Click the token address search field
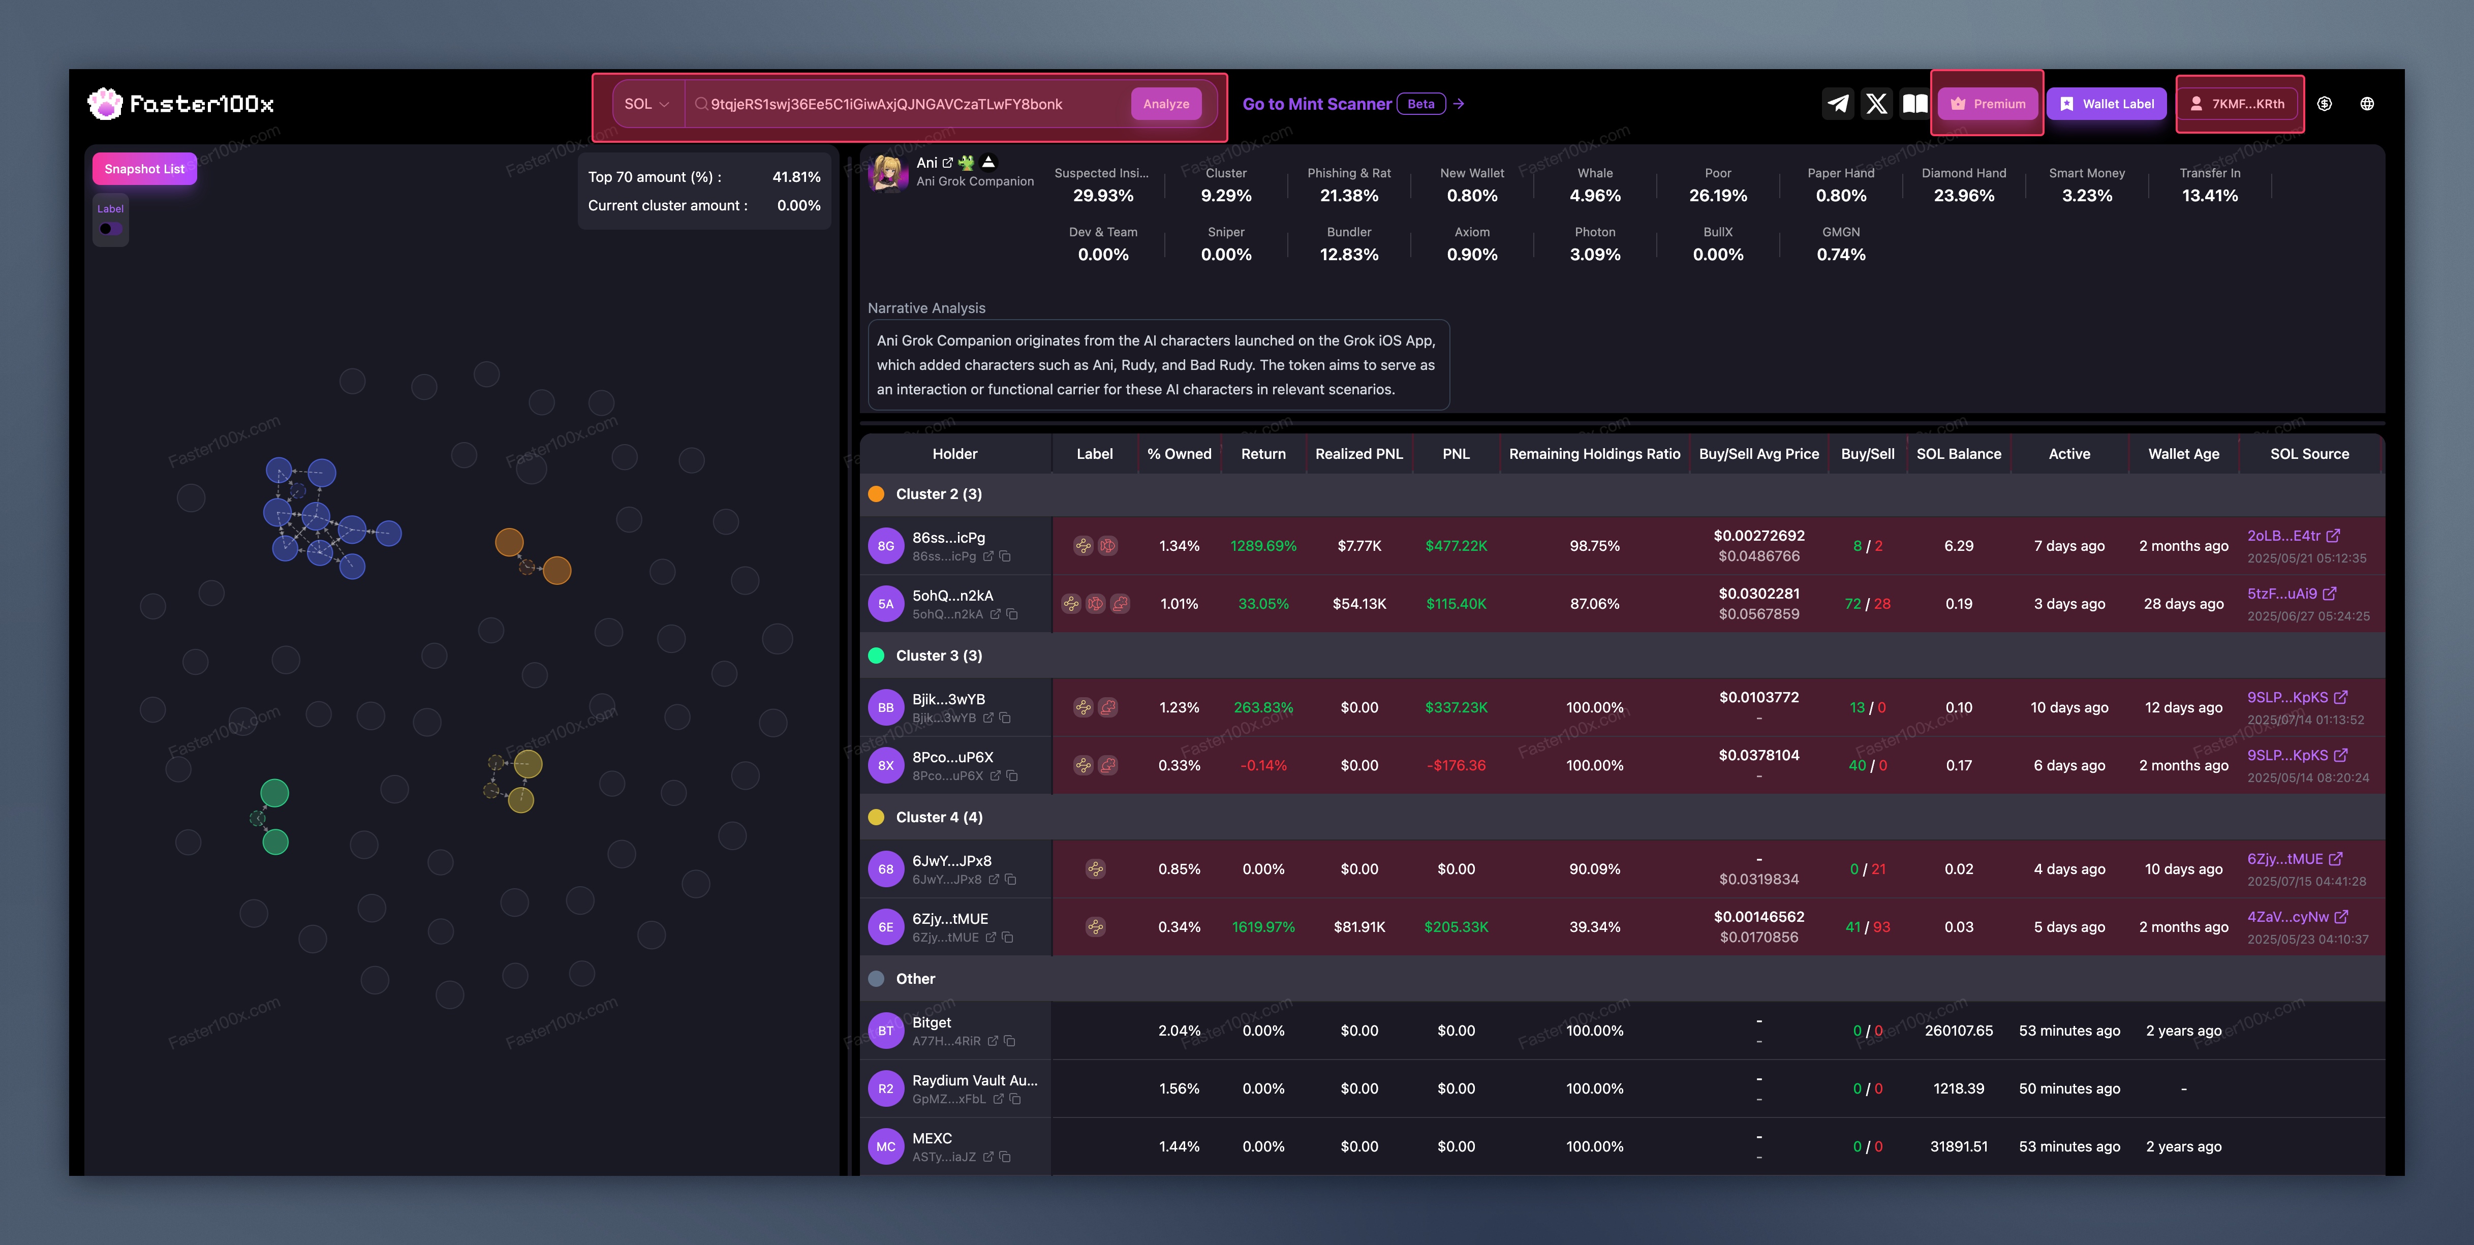The height and width of the screenshot is (1245, 2474). tap(903, 104)
